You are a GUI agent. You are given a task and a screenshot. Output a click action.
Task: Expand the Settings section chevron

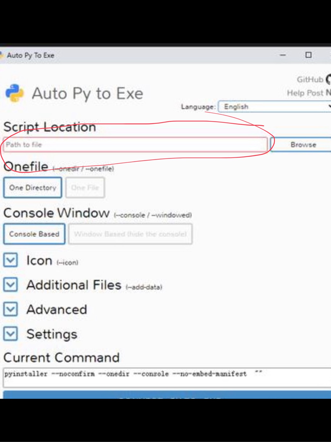(11, 334)
